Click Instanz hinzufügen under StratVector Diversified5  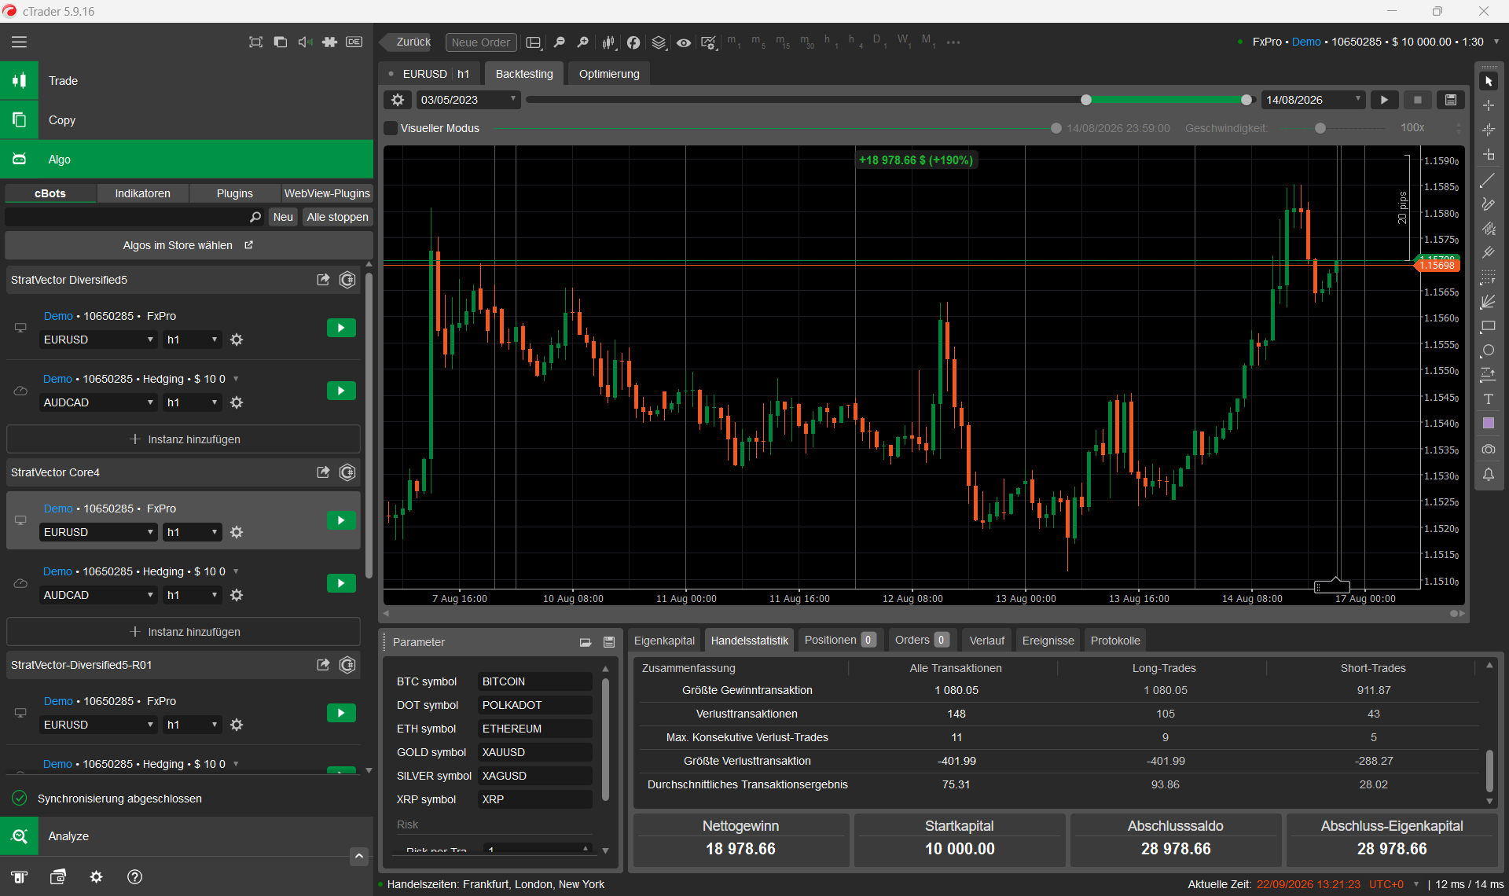click(x=183, y=439)
